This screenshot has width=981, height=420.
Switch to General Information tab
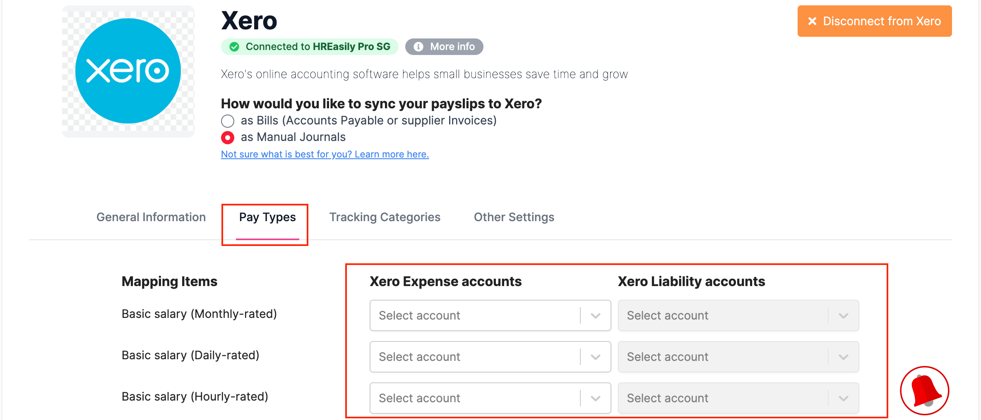(x=151, y=217)
